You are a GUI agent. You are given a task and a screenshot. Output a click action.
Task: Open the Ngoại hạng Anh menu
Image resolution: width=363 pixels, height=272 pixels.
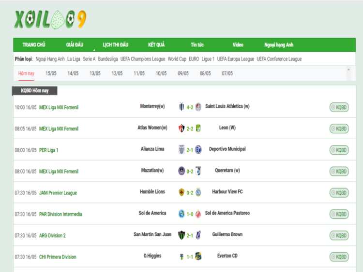coord(279,45)
